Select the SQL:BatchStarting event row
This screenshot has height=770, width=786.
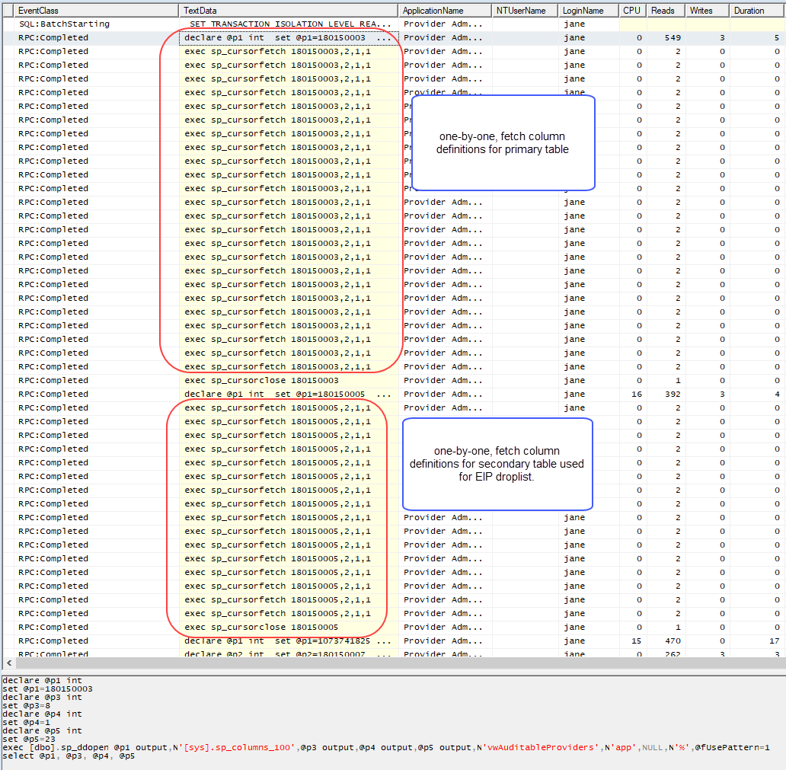click(64, 24)
